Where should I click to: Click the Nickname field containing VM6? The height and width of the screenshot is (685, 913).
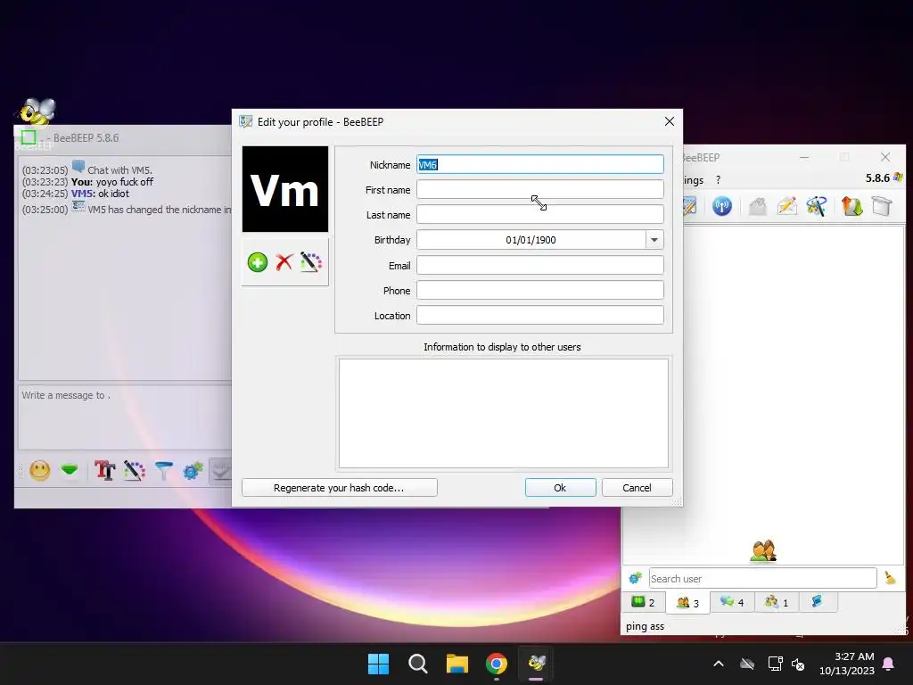tap(539, 164)
